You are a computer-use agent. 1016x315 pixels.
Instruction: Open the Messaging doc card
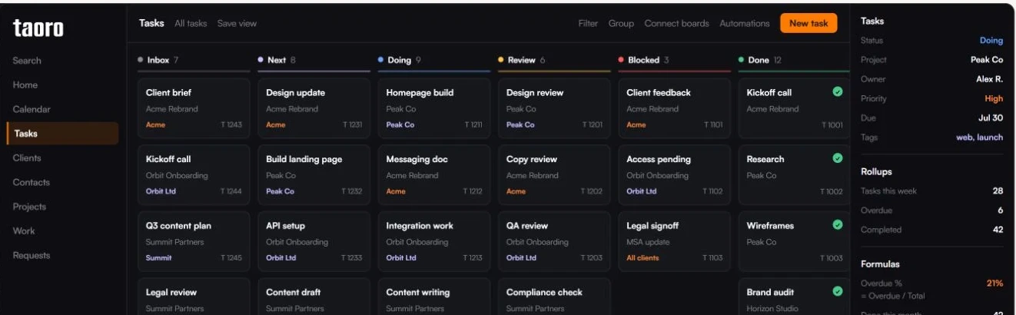[433, 175]
